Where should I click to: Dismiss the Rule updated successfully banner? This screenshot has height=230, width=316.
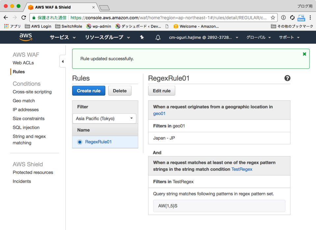tap(304, 54)
